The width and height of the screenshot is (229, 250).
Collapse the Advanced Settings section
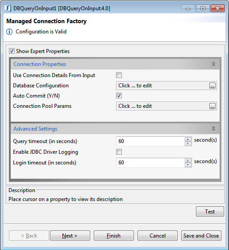coord(213,128)
